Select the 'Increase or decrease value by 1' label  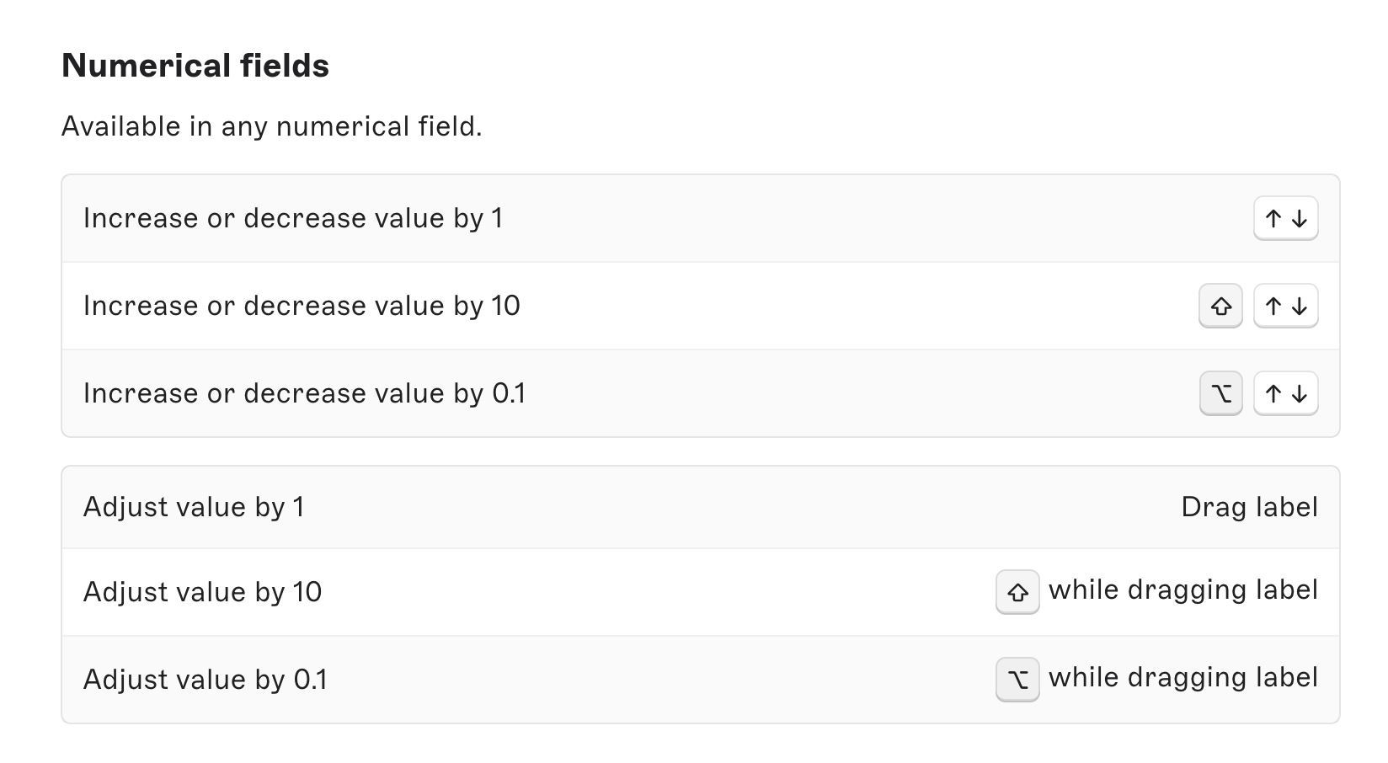(293, 219)
